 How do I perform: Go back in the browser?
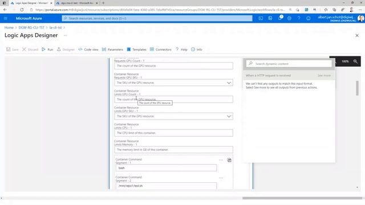[5, 10]
